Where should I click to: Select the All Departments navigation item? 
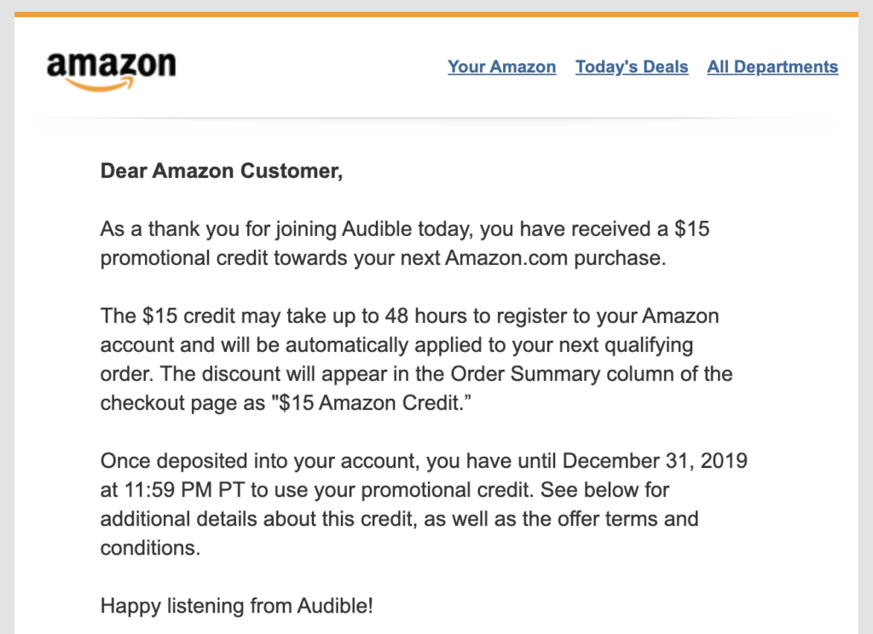coord(772,66)
